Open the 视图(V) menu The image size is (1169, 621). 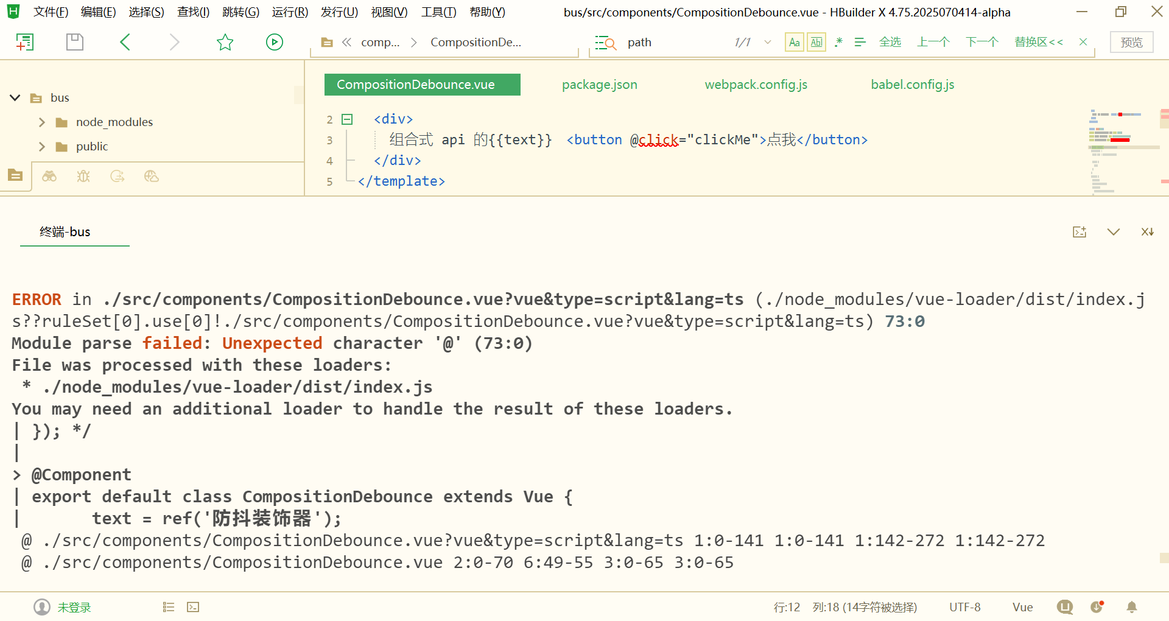coord(389,12)
